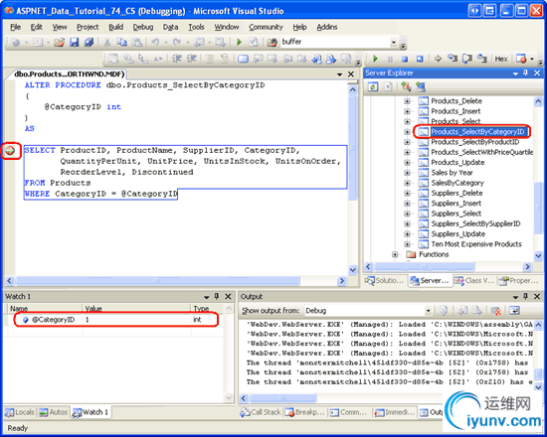Toggle Hex display in debug toolbar
Screen dimensions: 547x437
501,59
